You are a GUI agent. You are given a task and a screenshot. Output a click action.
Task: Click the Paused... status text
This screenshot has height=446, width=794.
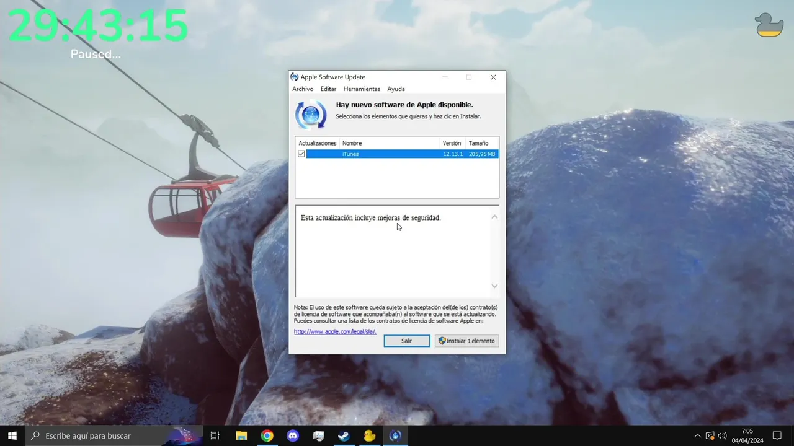tap(96, 54)
